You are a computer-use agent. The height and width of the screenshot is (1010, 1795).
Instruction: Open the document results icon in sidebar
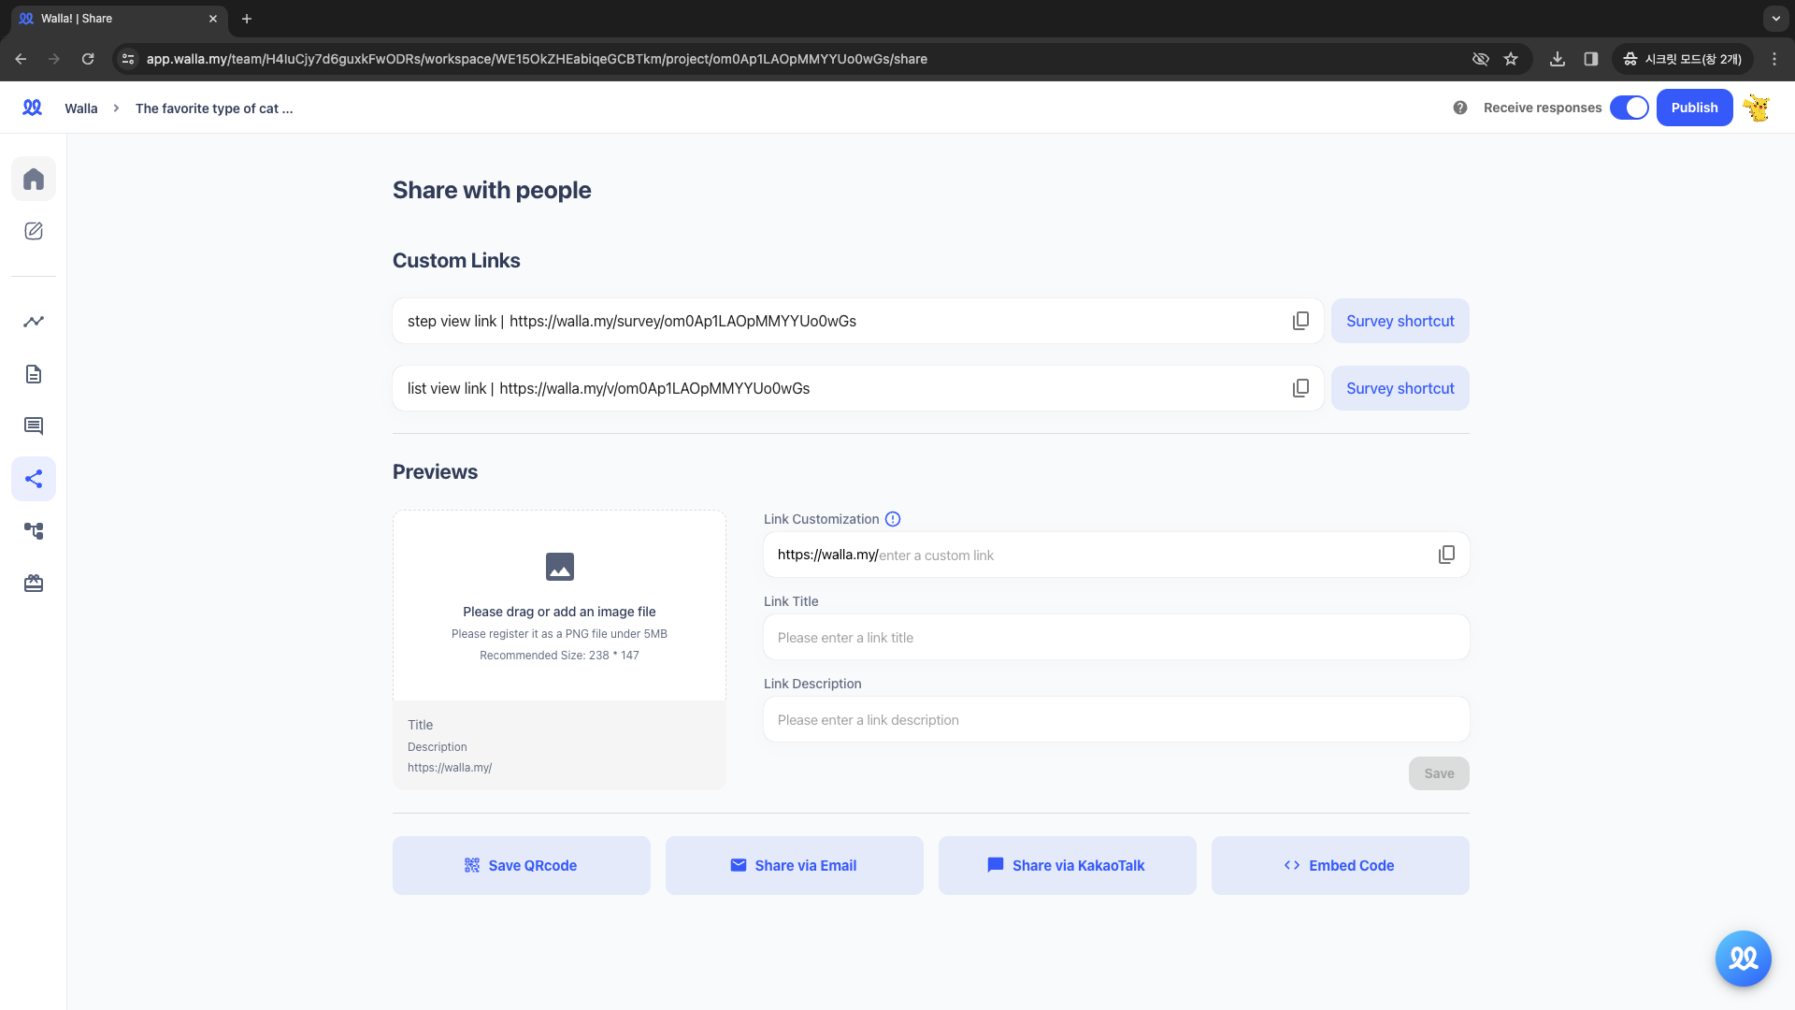pos(34,373)
